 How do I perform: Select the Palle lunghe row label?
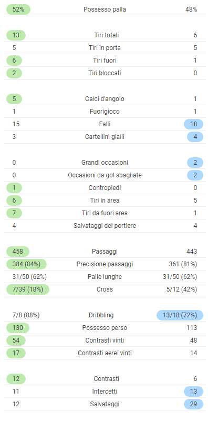click(x=105, y=277)
